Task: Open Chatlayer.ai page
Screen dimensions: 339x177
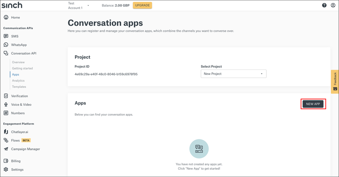Action: tap(20, 132)
